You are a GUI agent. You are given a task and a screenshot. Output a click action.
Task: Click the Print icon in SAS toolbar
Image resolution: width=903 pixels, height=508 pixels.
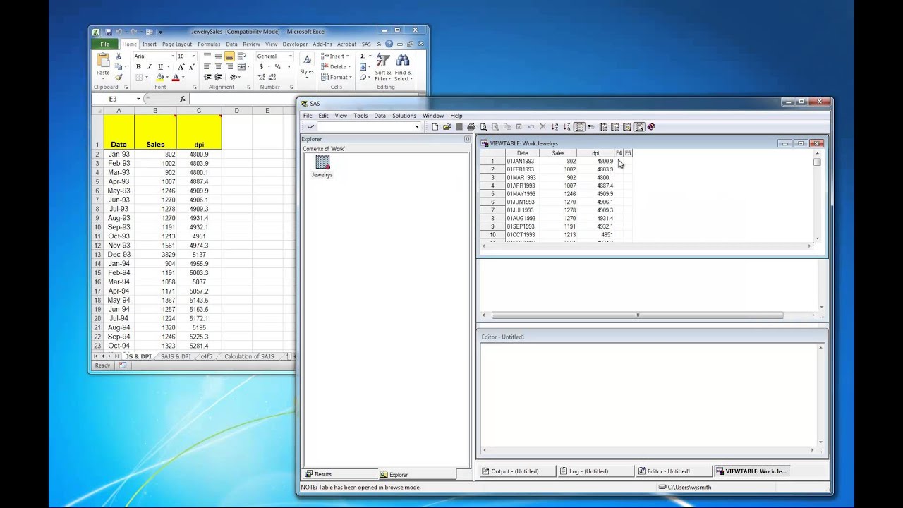pyautogui.click(x=471, y=127)
